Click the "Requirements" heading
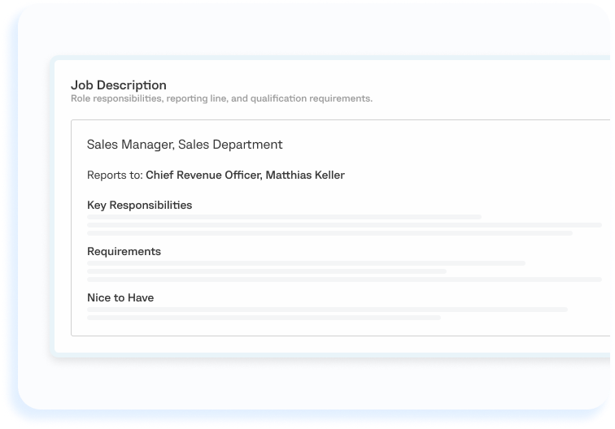This screenshot has width=615, height=429. pos(124,252)
